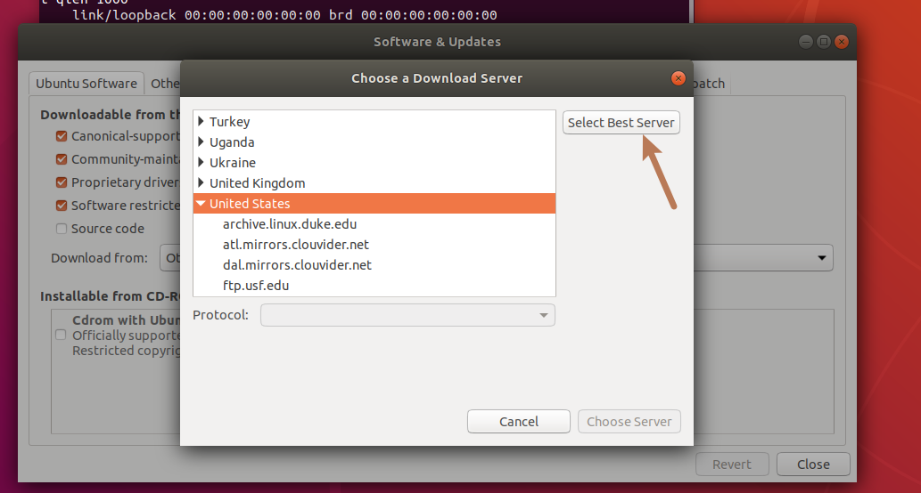Choose dal.mirrors.clouvider.net mirror

click(x=374, y=265)
